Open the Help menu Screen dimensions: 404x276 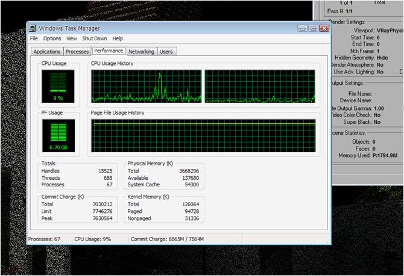pos(118,38)
